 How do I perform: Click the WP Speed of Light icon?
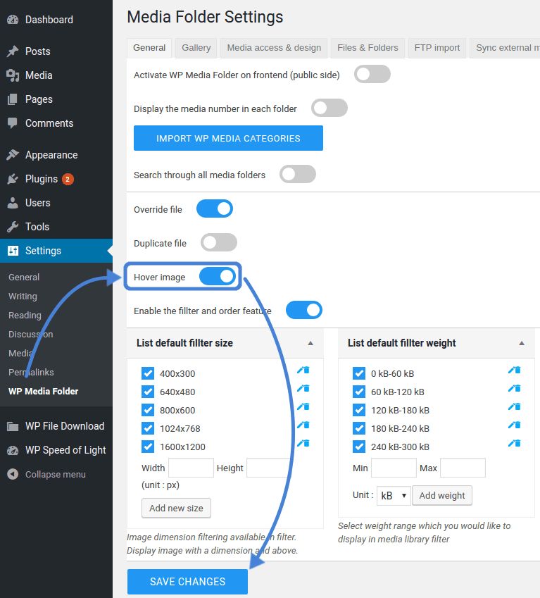click(13, 450)
